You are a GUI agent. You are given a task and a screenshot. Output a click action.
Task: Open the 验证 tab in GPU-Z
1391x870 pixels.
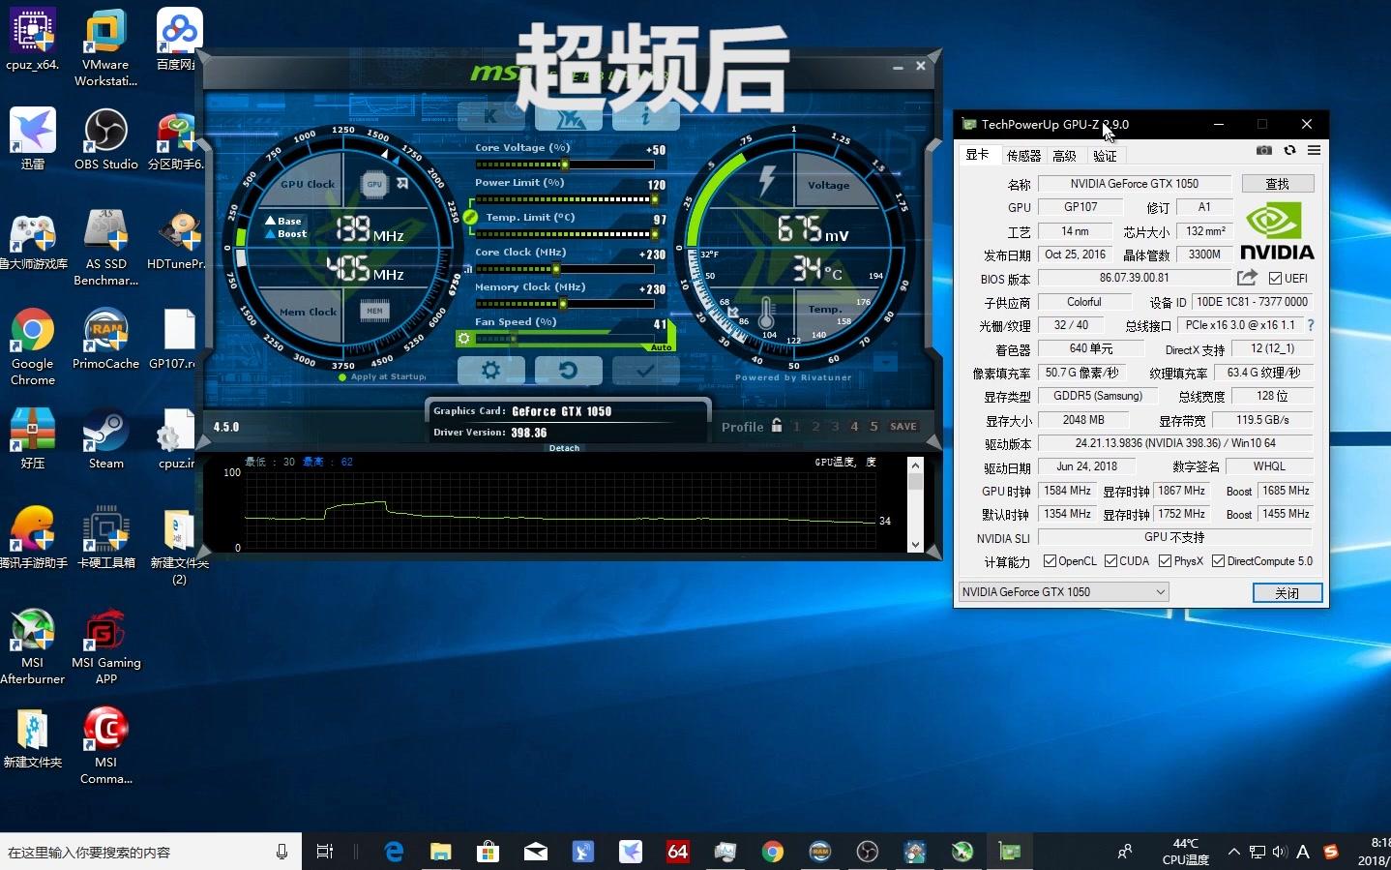[1105, 155]
